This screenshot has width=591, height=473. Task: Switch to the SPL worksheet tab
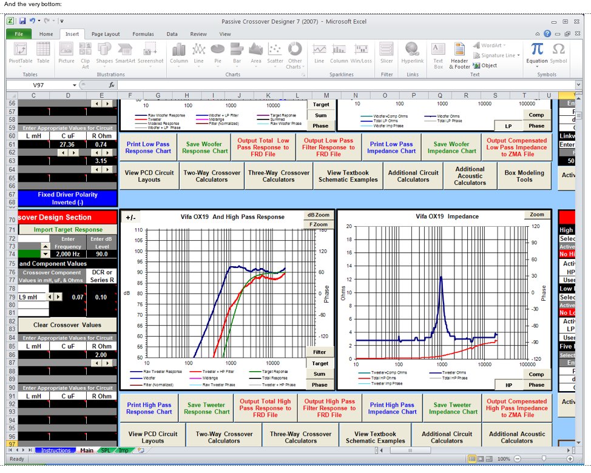click(x=106, y=451)
